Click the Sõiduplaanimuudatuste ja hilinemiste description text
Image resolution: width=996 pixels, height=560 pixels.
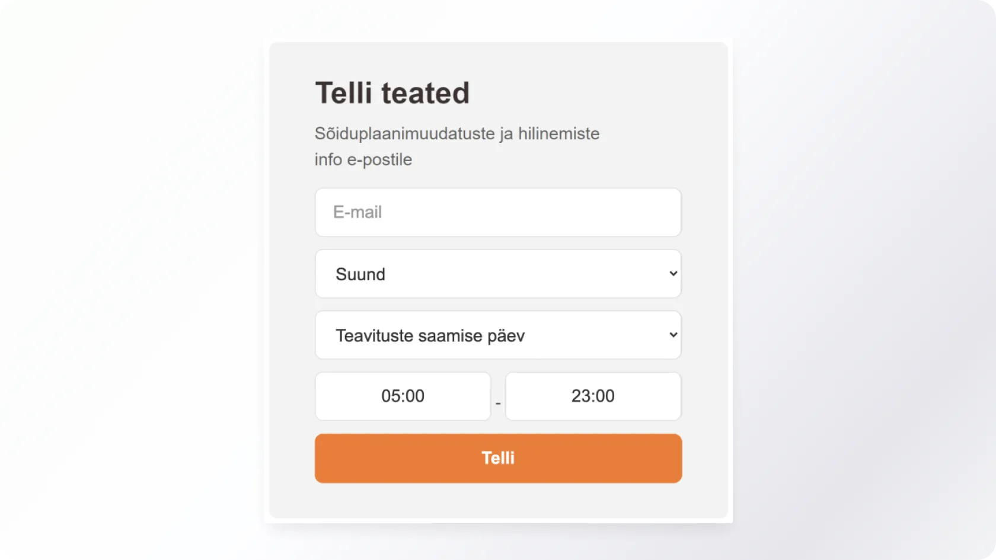[x=456, y=134]
